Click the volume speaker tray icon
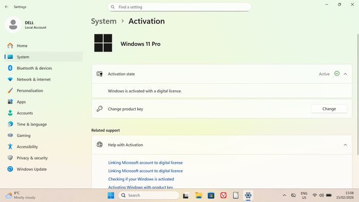This screenshot has height=202, width=359. click(322, 195)
